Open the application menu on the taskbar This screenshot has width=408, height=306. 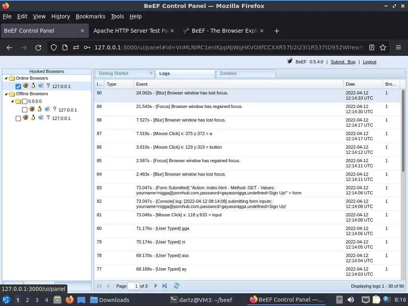tap(6, 300)
